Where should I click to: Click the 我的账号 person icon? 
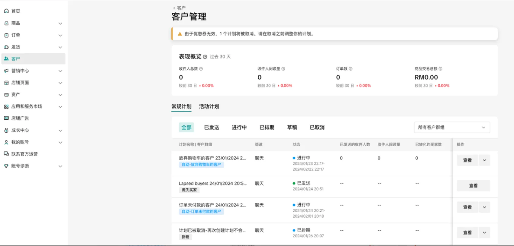[x=6, y=142]
